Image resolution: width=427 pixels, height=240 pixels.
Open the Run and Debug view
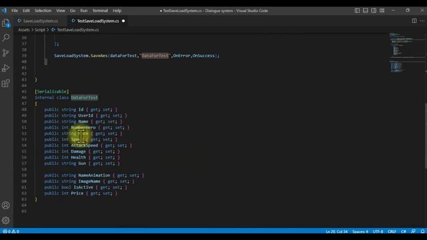tap(6, 68)
